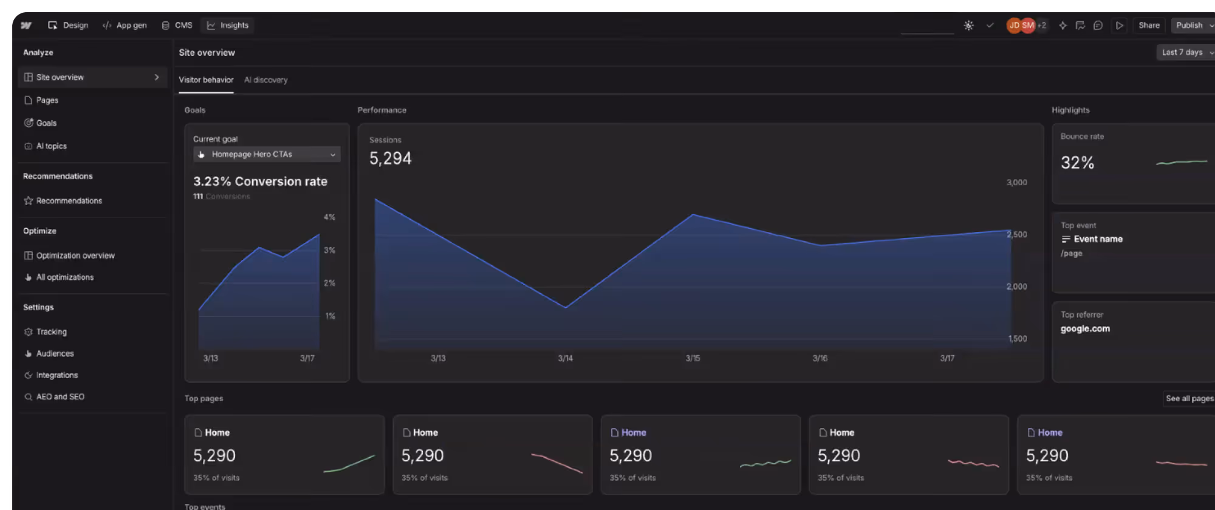
Task: Open the Homepage Hero CTAs goal dropdown
Action: pos(267,154)
